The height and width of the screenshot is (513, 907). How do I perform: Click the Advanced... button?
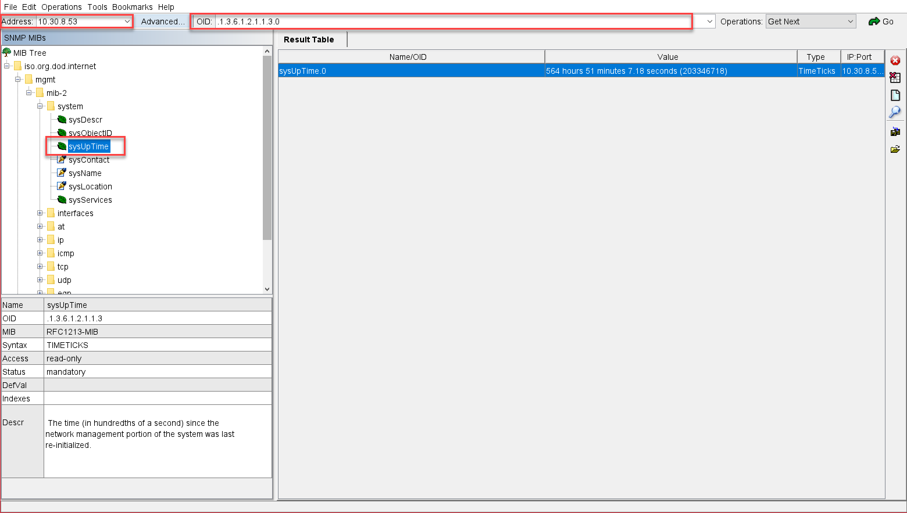pos(163,21)
